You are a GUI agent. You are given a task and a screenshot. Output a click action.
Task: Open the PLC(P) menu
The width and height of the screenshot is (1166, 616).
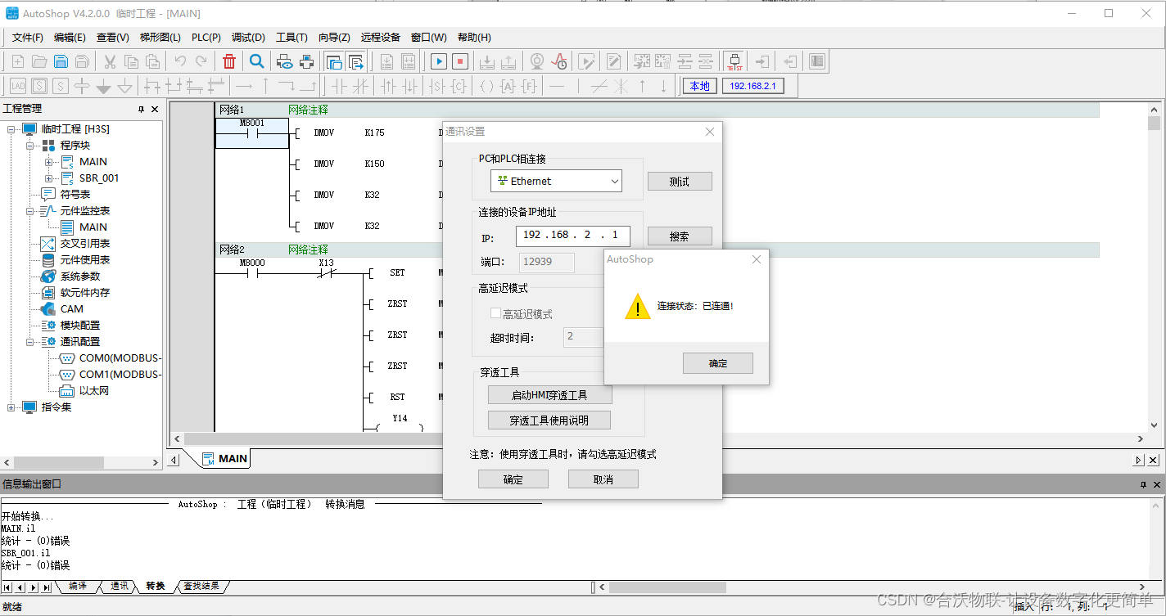(x=206, y=38)
